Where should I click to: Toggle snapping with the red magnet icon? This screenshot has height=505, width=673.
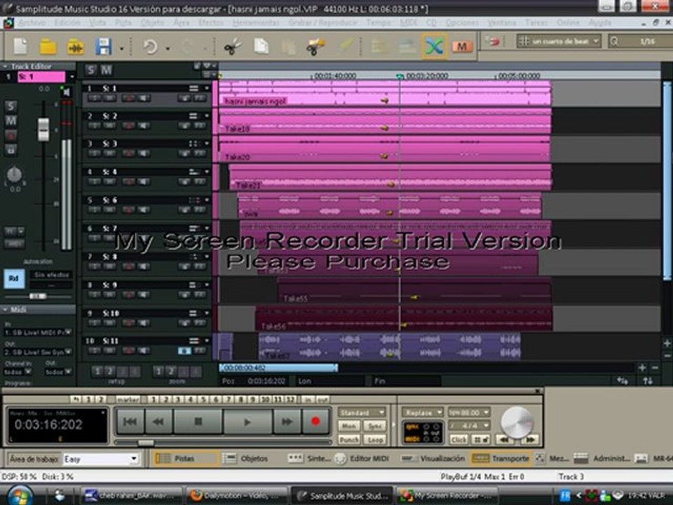click(x=493, y=41)
